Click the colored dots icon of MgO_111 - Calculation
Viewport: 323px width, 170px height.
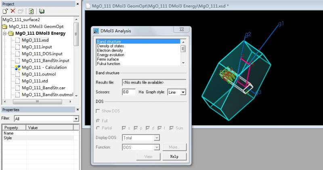click(18, 67)
